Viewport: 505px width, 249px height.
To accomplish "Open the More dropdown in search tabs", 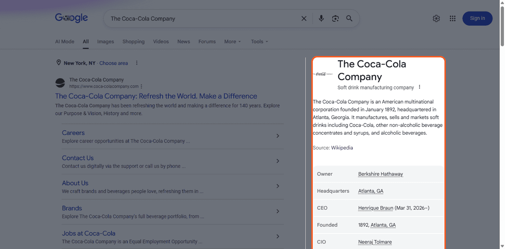I will [x=232, y=41].
